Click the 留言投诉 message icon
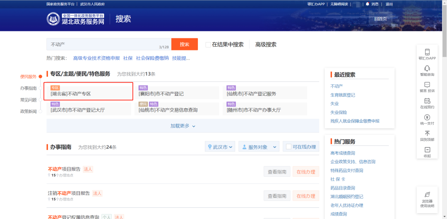This screenshot has width=447, height=219. [x=427, y=85]
